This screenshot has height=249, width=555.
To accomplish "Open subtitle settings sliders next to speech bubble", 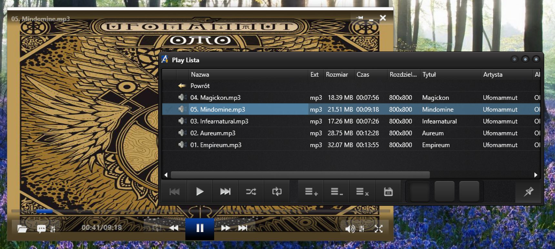I will click(x=53, y=229).
